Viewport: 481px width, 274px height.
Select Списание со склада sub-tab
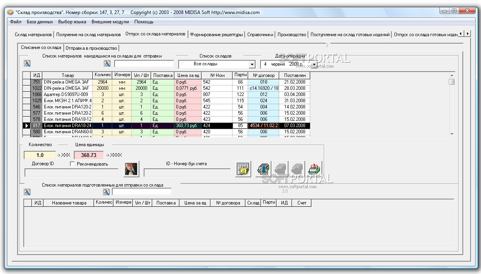click(41, 47)
